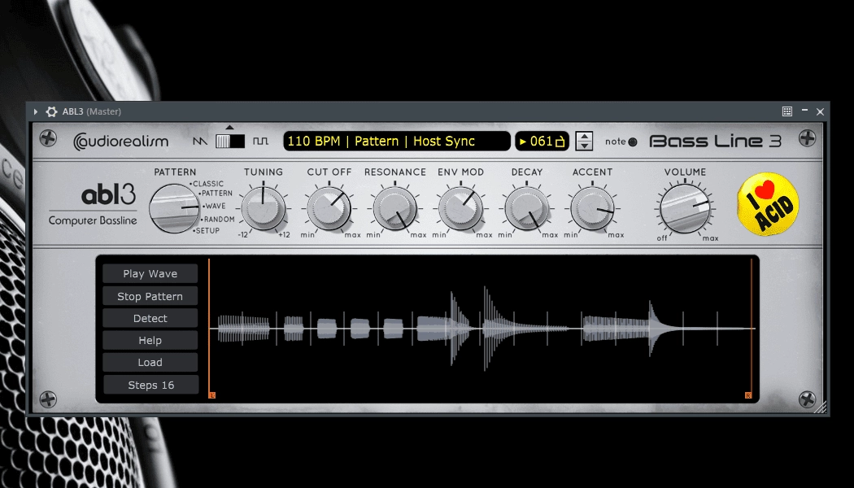Click the pattern number 061 display

(x=542, y=141)
